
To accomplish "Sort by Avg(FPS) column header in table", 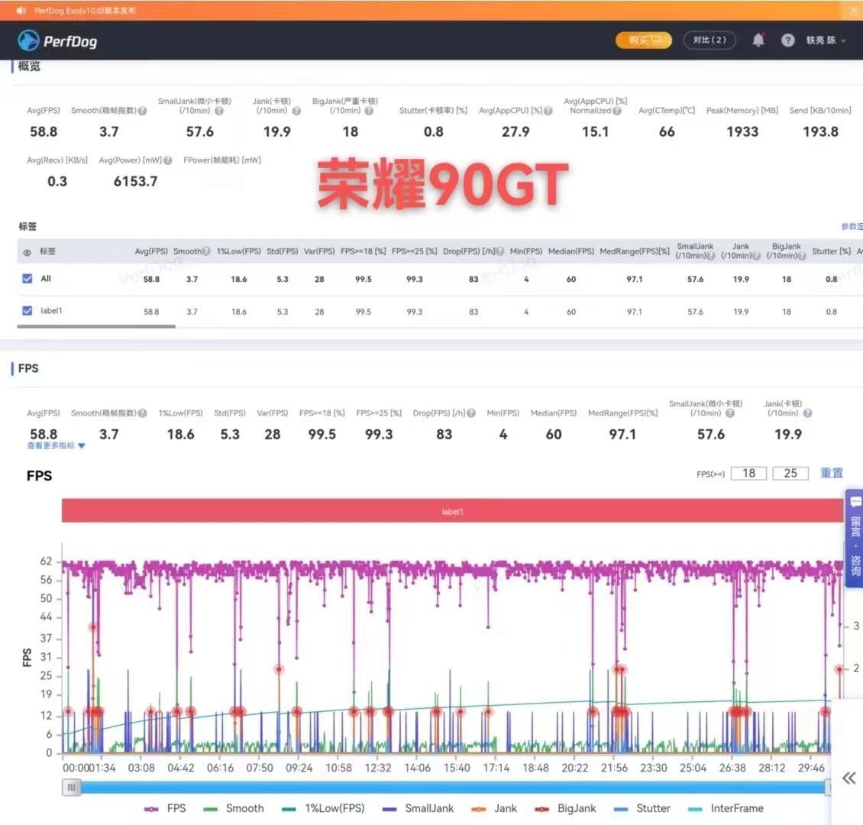I will [150, 251].
